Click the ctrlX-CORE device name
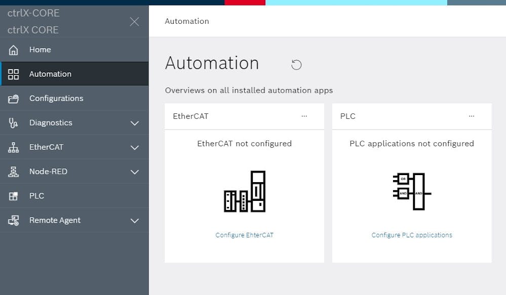The image size is (506, 295). (33, 13)
